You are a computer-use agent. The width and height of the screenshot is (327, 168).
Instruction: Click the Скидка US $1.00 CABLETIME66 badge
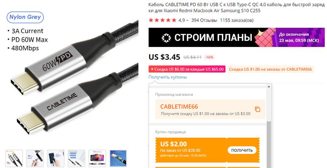click(x=270, y=69)
